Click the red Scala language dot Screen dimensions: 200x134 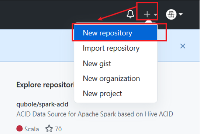pos(19,128)
